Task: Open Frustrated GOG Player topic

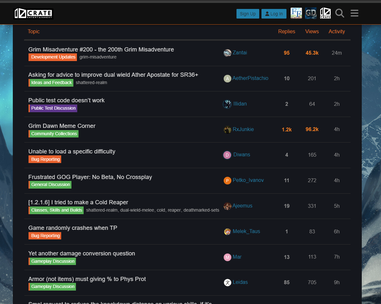Action: tap(90, 177)
